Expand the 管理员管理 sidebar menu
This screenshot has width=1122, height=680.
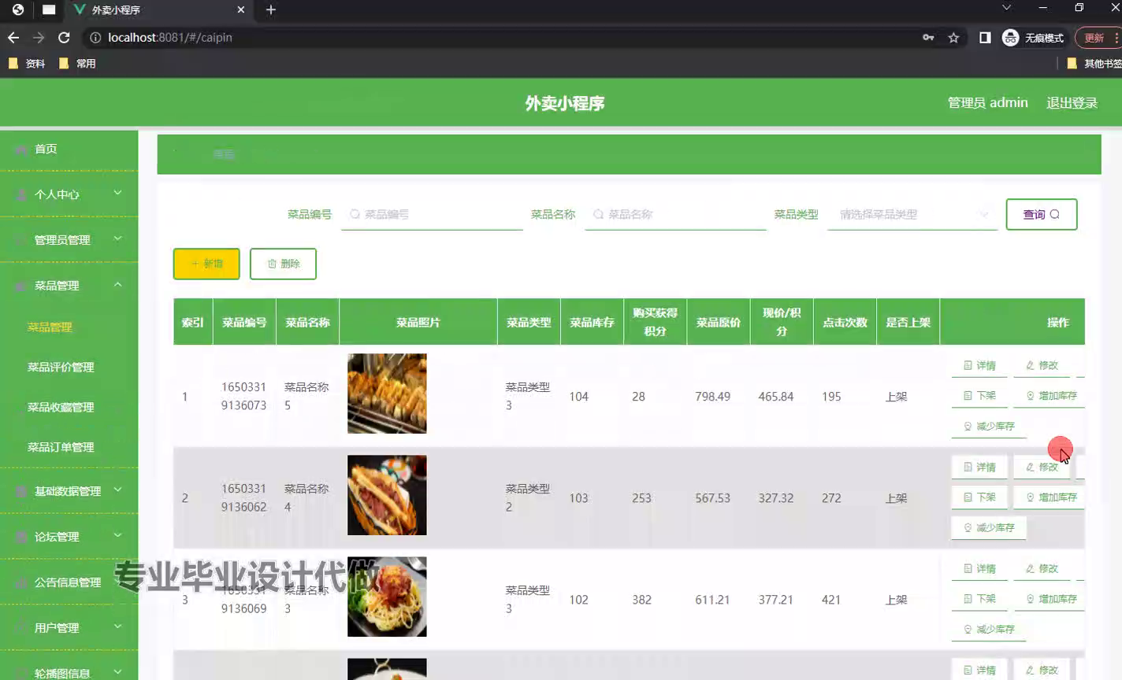(x=69, y=239)
